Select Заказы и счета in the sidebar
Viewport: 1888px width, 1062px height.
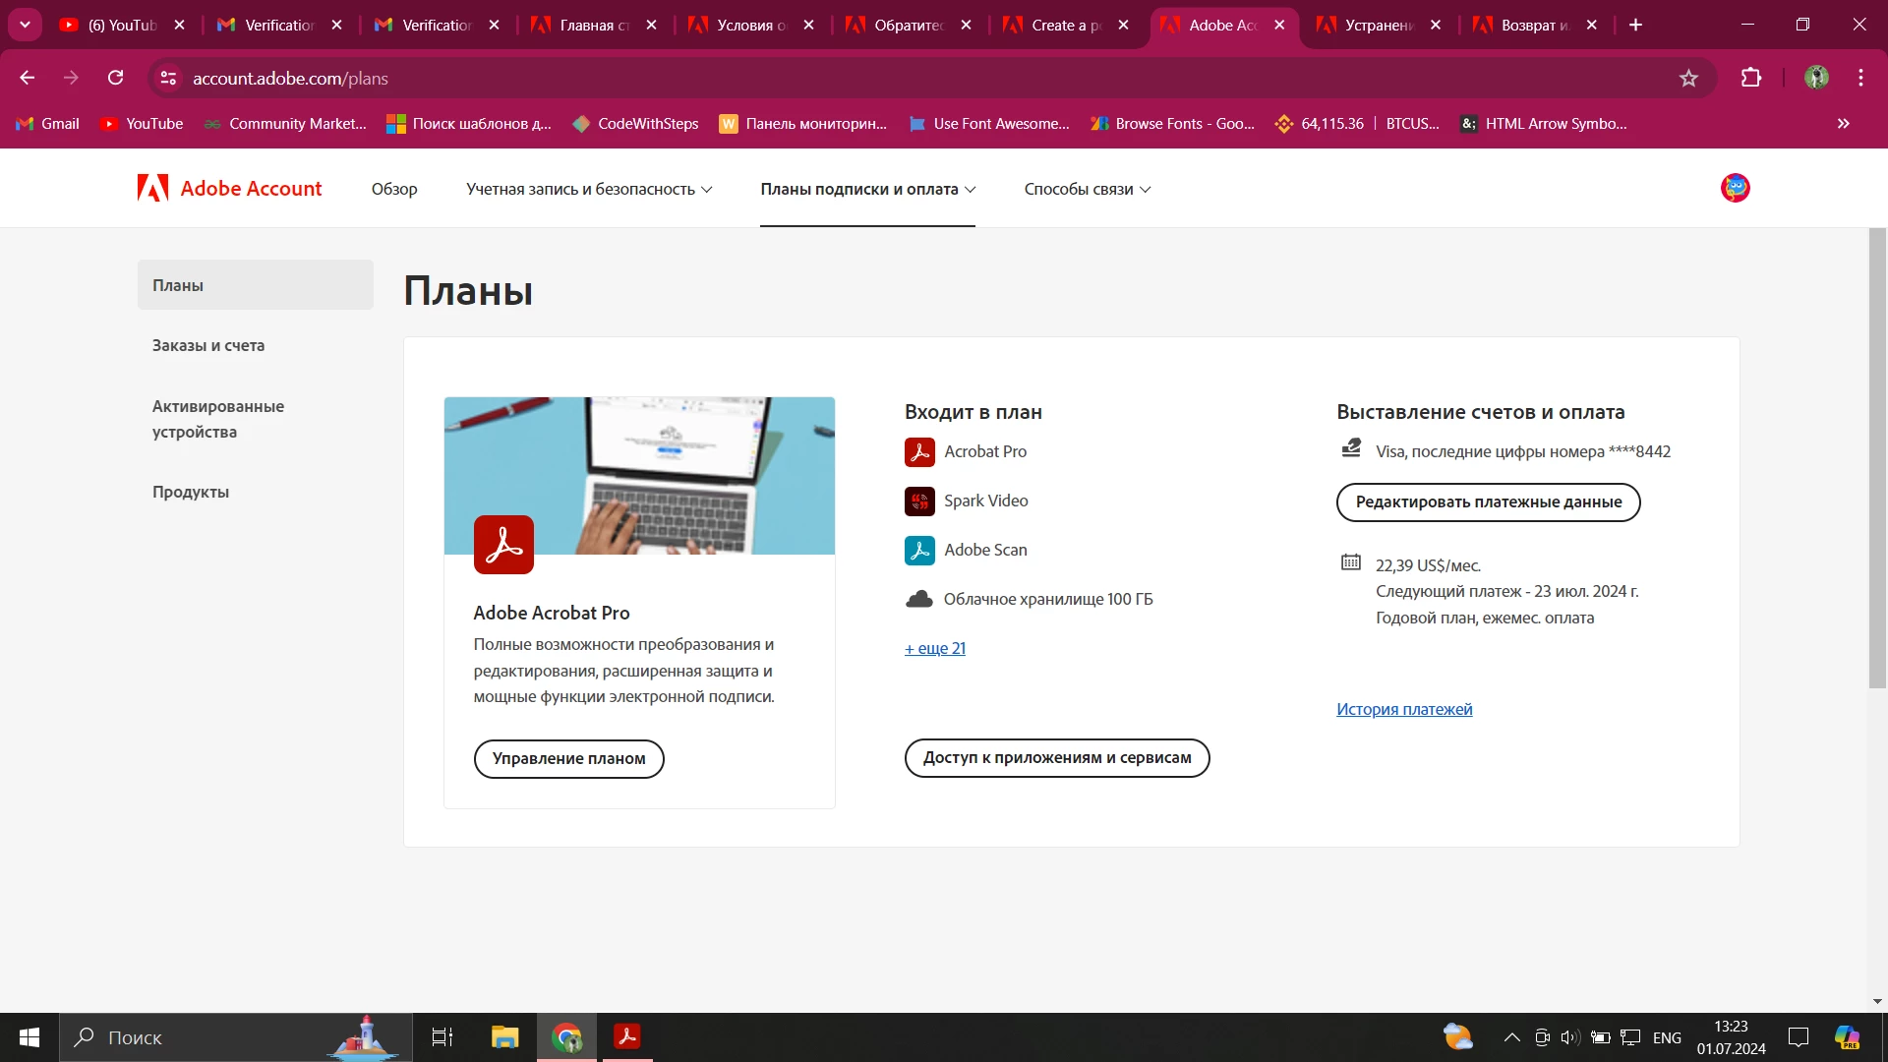(208, 345)
